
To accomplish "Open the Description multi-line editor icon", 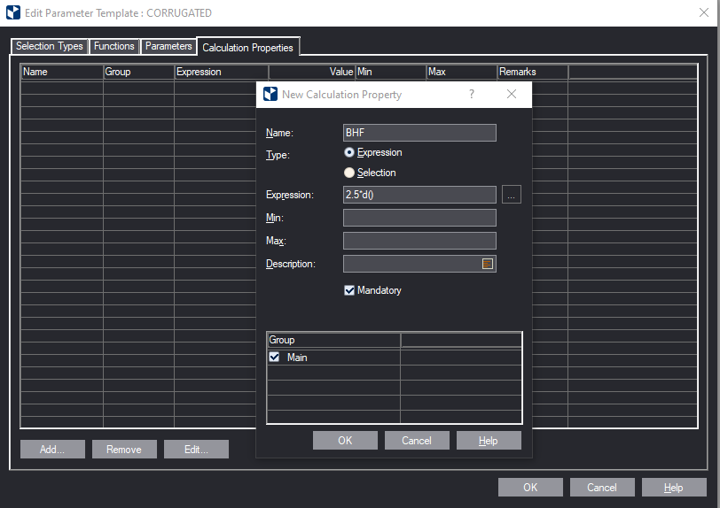I will tap(487, 264).
